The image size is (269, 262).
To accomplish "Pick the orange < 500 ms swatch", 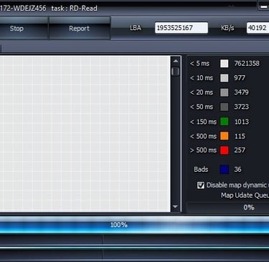I will click(224, 136).
